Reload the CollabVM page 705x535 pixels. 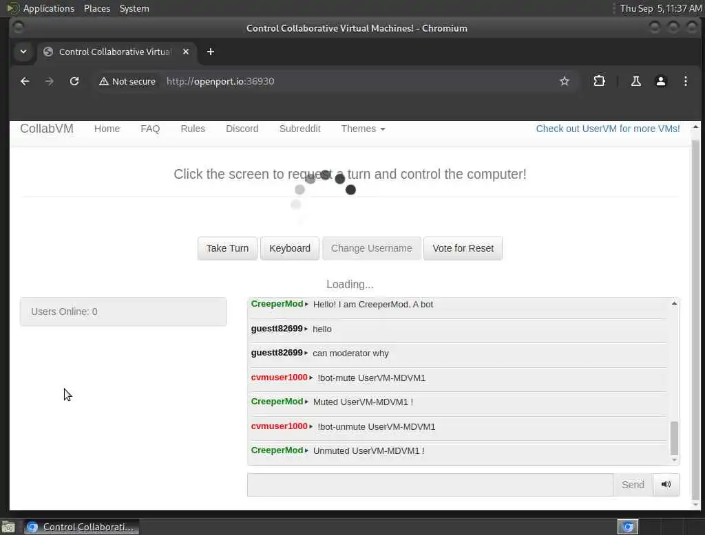(x=74, y=81)
